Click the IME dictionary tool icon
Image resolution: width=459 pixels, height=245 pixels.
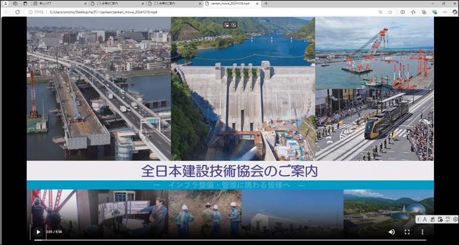[440, 219]
